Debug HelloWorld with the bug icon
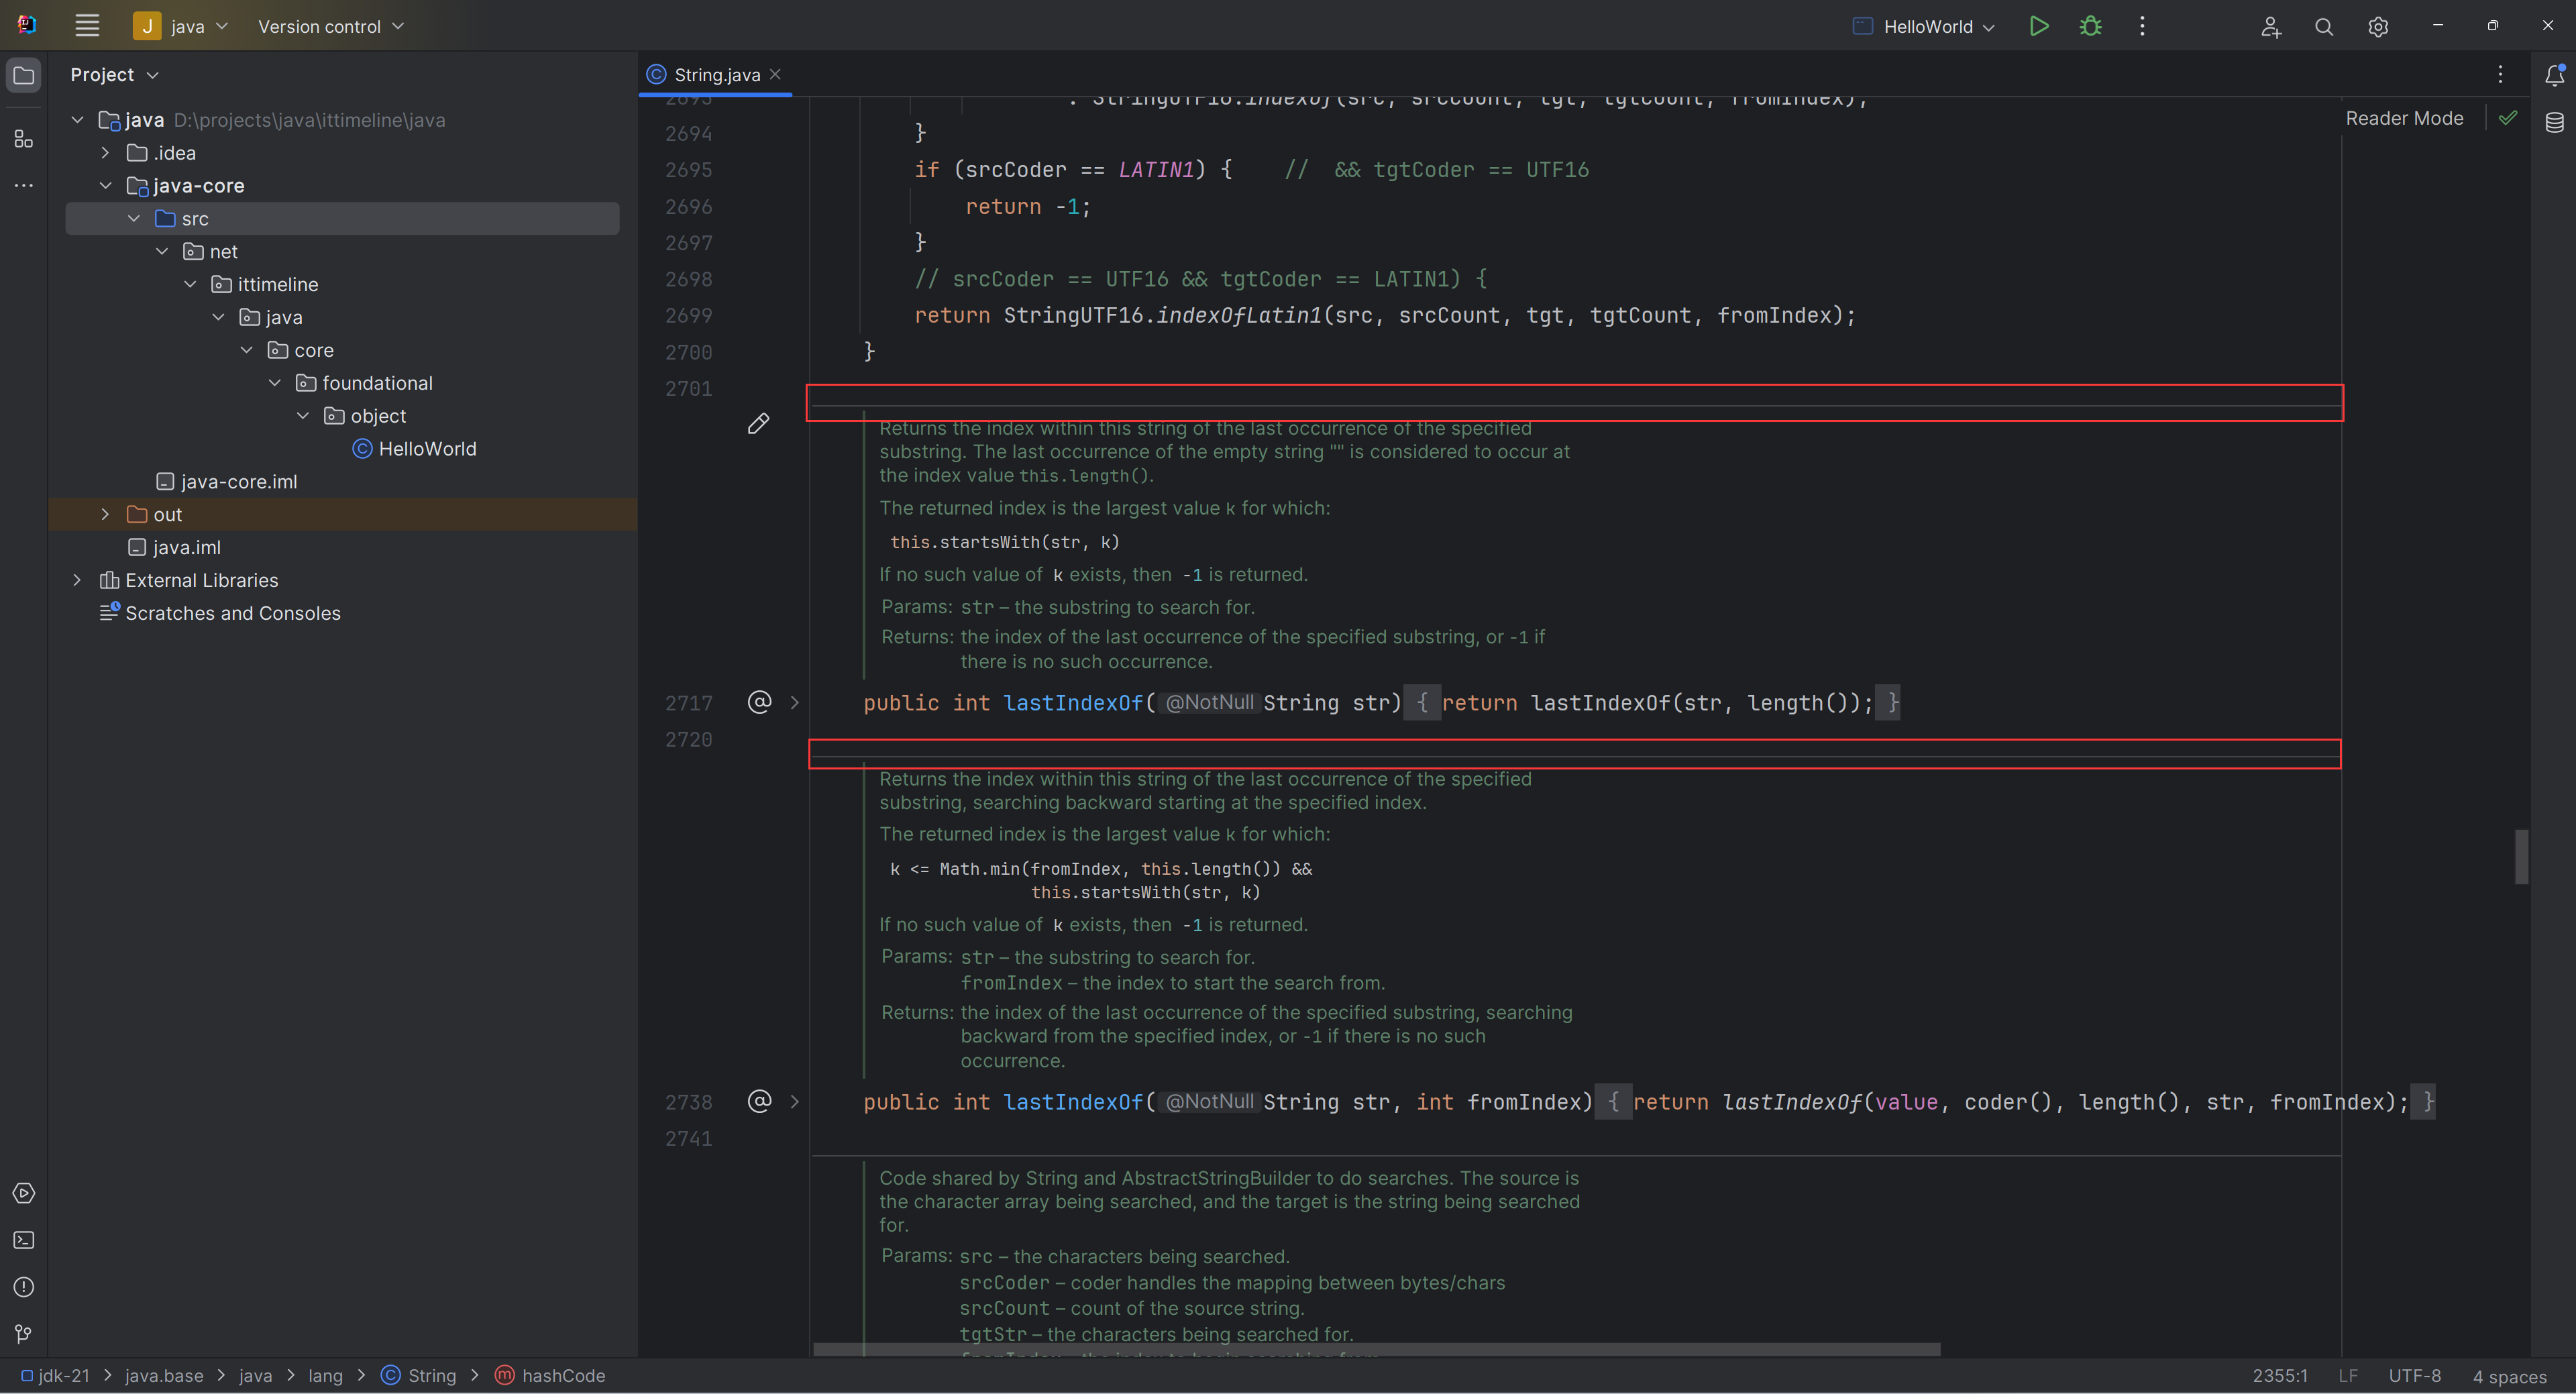 (x=2090, y=26)
